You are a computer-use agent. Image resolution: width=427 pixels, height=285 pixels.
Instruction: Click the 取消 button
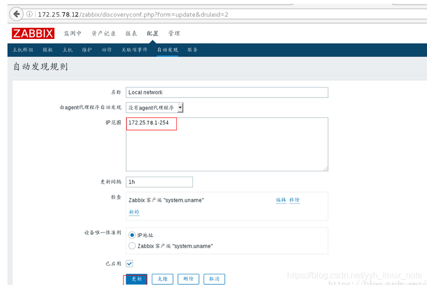click(214, 279)
